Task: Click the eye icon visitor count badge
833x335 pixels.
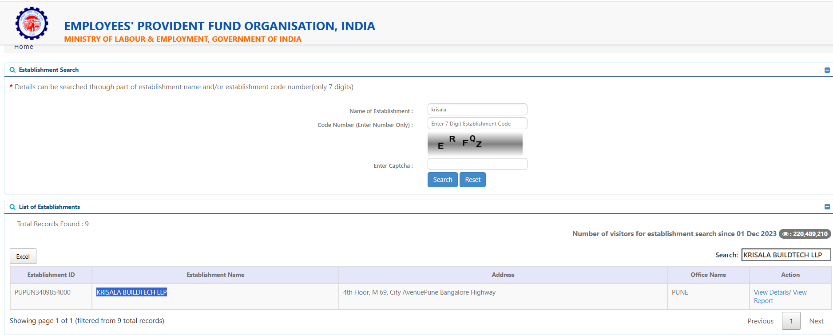Action: point(805,234)
